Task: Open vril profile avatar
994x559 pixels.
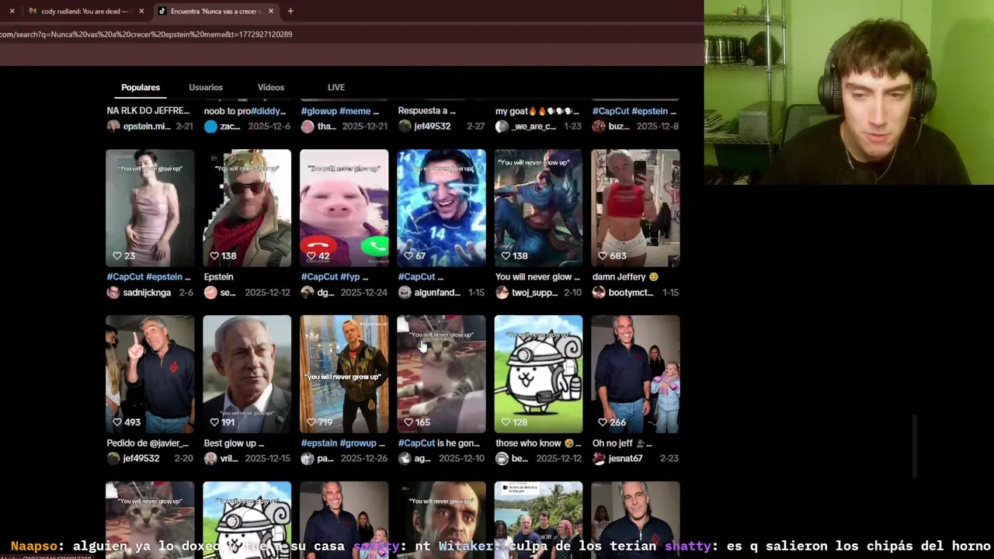Action: click(x=210, y=459)
